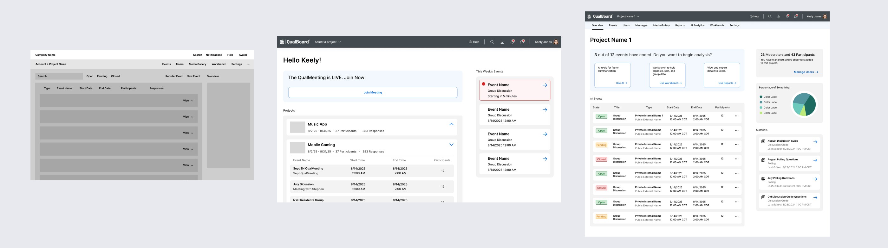This screenshot has height=248, width=888.
Task: Collapse the Music App project chevron
Action: 451,124
